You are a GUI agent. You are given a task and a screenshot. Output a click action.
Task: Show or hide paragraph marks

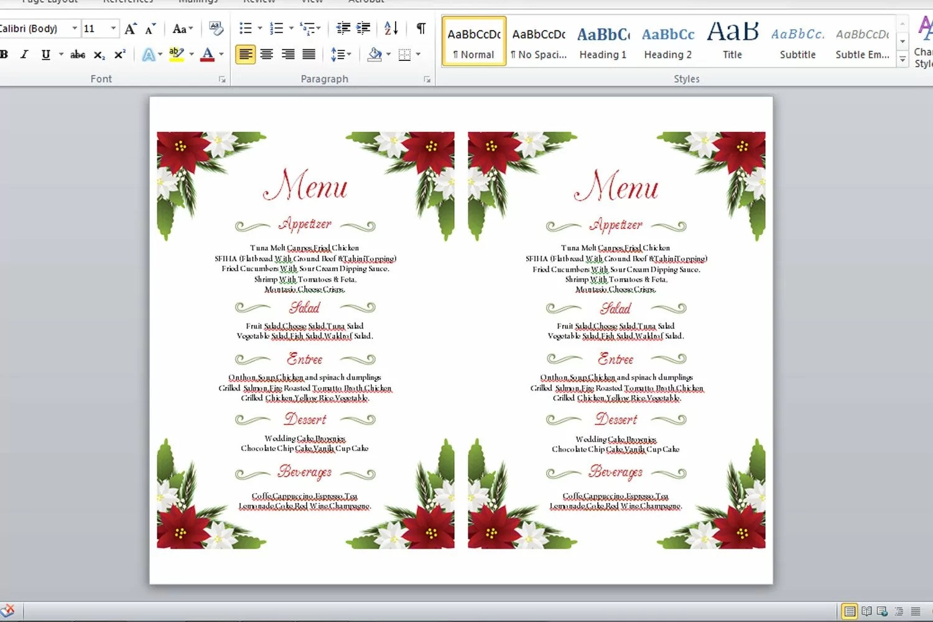(x=421, y=28)
